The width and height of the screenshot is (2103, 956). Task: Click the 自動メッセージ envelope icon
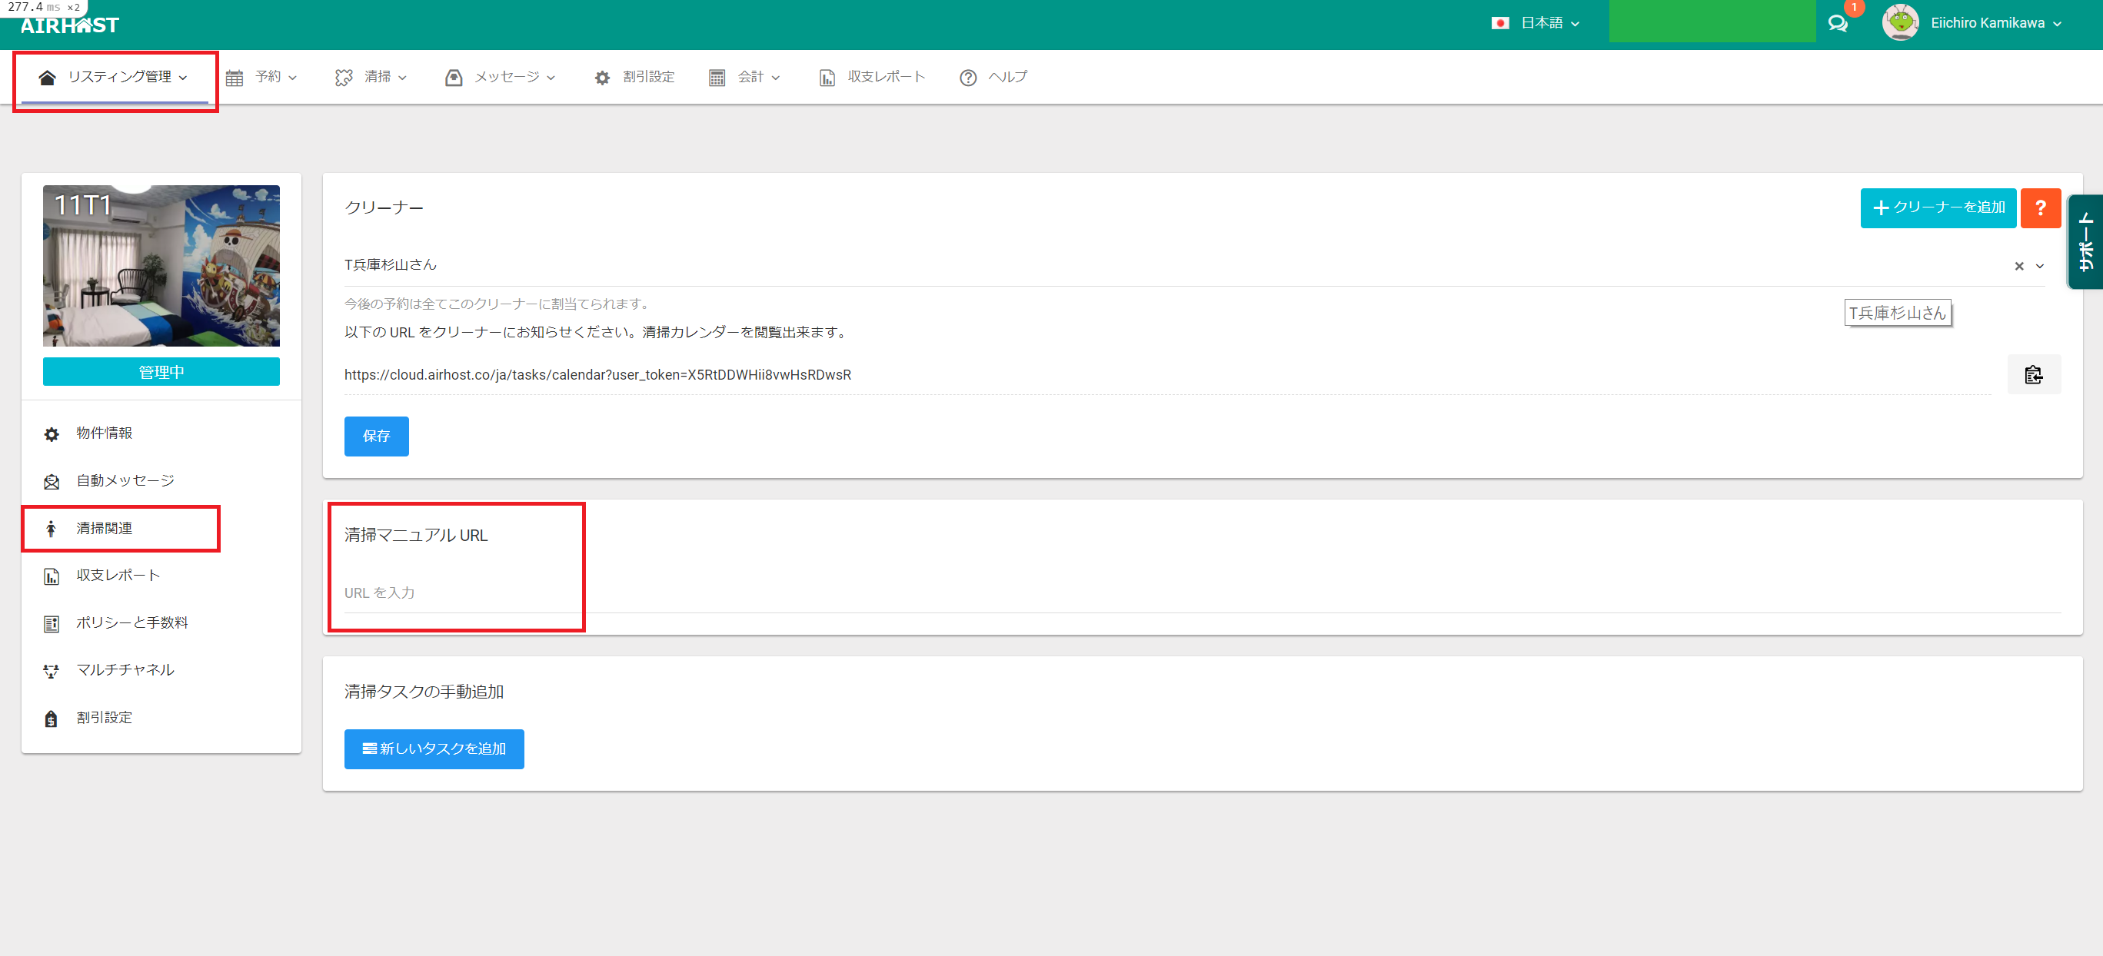(x=52, y=481)
